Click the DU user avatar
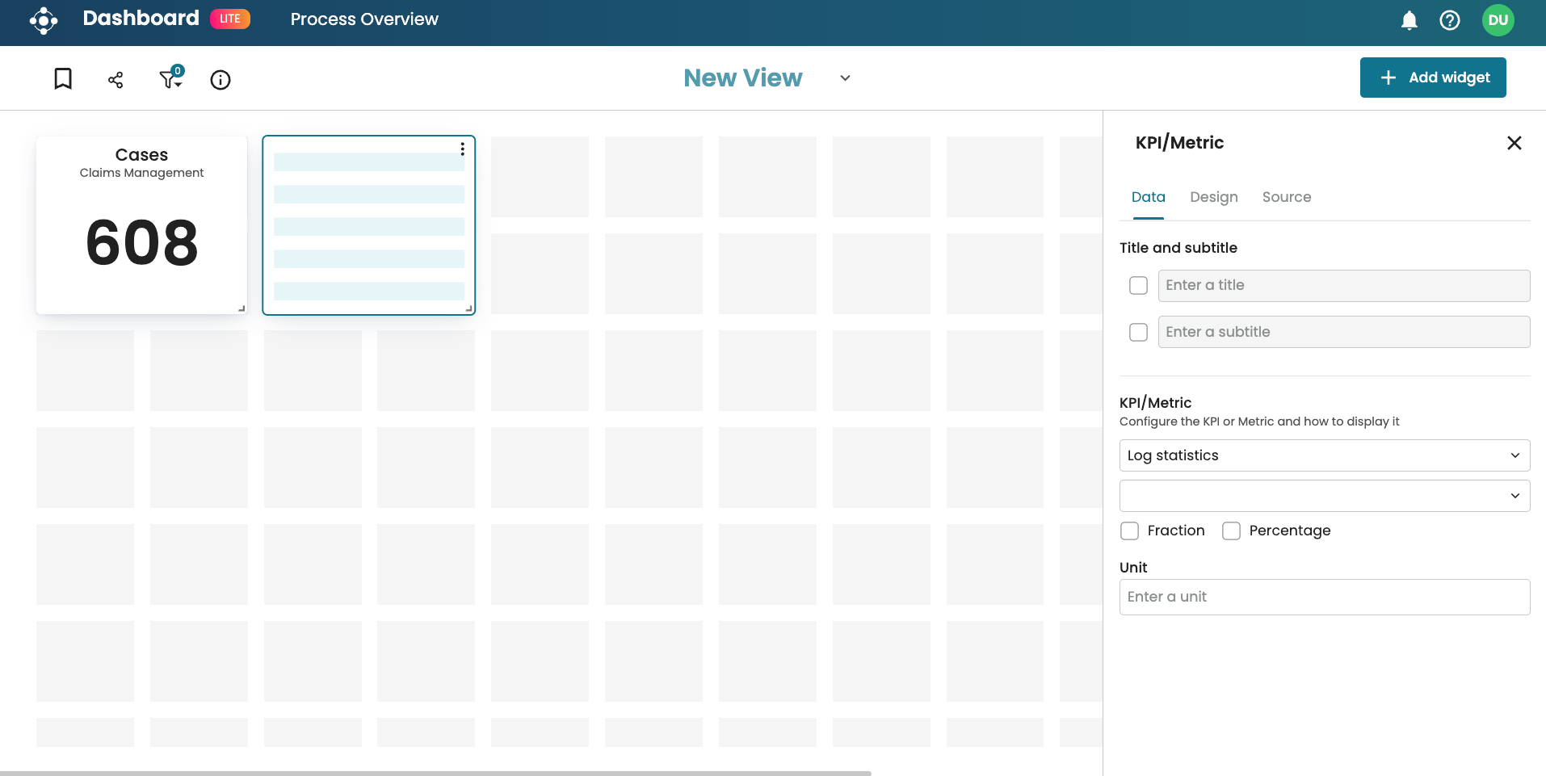The height and width of the screenshot is (776, 1546). pyautogui.click(x=1498, y=20)
